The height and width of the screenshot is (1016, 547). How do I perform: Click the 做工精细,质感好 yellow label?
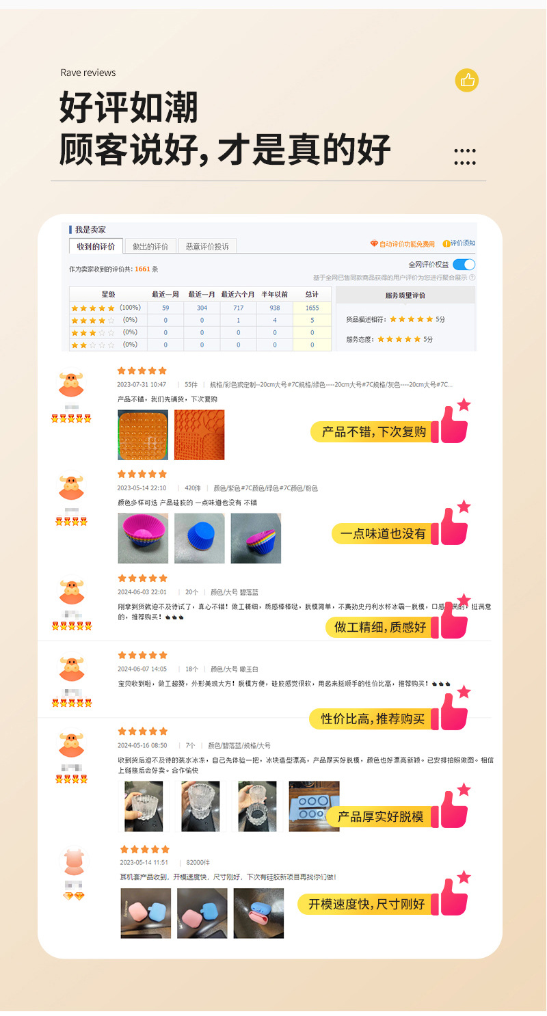click(379, 627)
